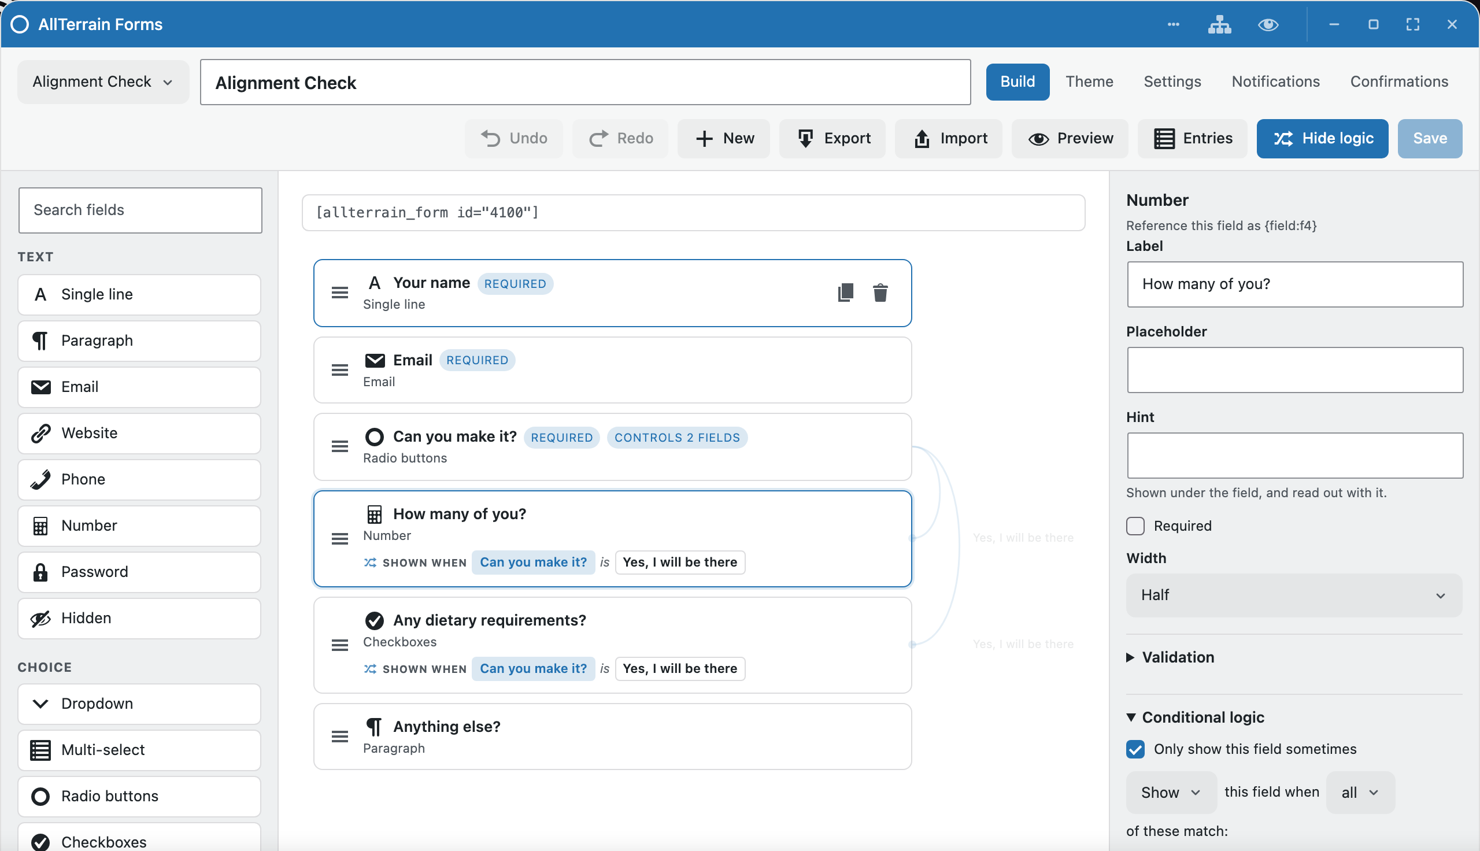Image resolution: width=1480 pixels, height=851 pixels.
Task: Duplicate the Your name field
Action: [x=845, y=293]
